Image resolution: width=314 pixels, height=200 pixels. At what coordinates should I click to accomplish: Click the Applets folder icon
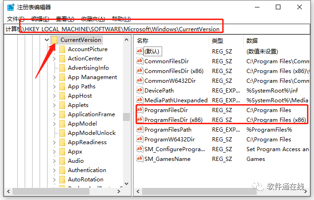point(62,105)
